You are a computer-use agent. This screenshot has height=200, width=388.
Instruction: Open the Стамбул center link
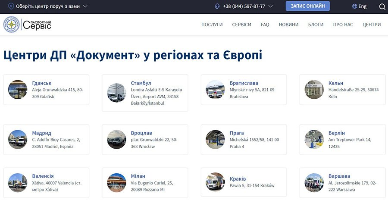click(x=141, y=83)
